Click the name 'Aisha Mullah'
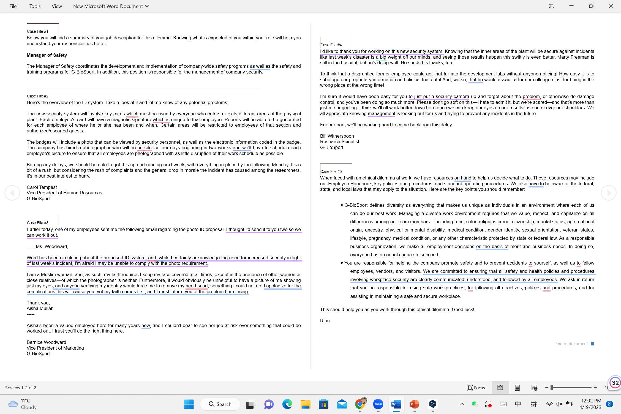621x414 pixels. [40, 308]
